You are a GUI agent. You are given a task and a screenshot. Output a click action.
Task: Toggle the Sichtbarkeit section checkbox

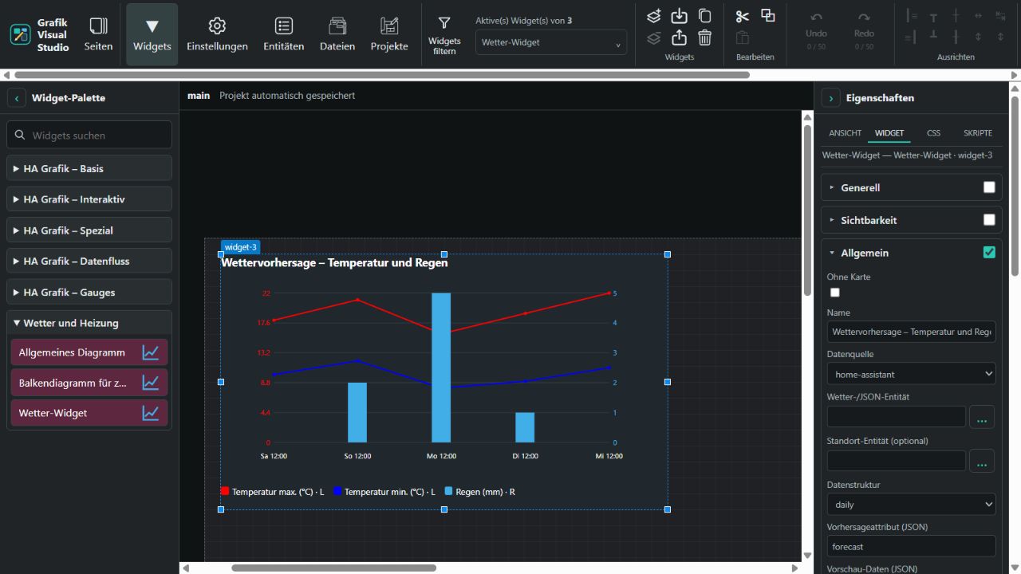pos(989,220)
